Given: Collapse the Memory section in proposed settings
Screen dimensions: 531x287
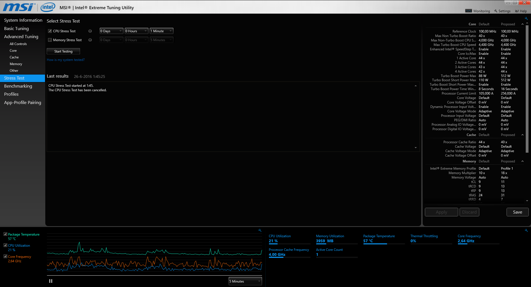Looking at the screenshot, I should pos(522,161).
